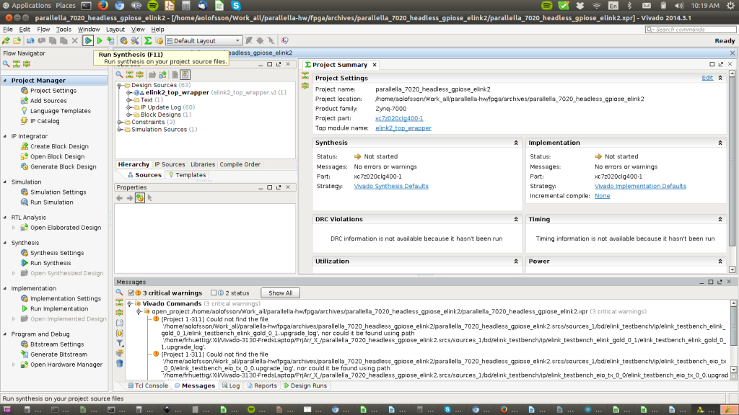Click the Generate Bitstream toolbar icon

110,41
